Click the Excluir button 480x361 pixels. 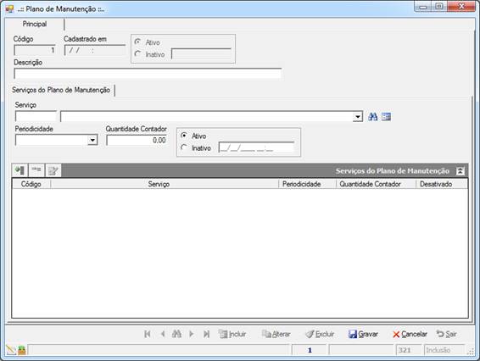tap(320, 334)
